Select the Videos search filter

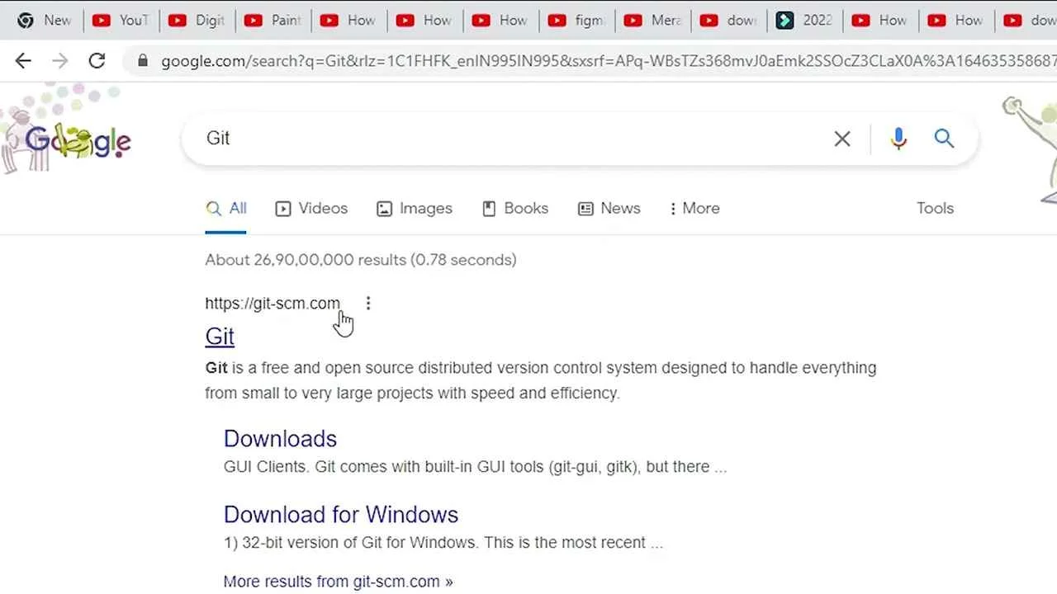pyautogui.click(x=311, y=209)
